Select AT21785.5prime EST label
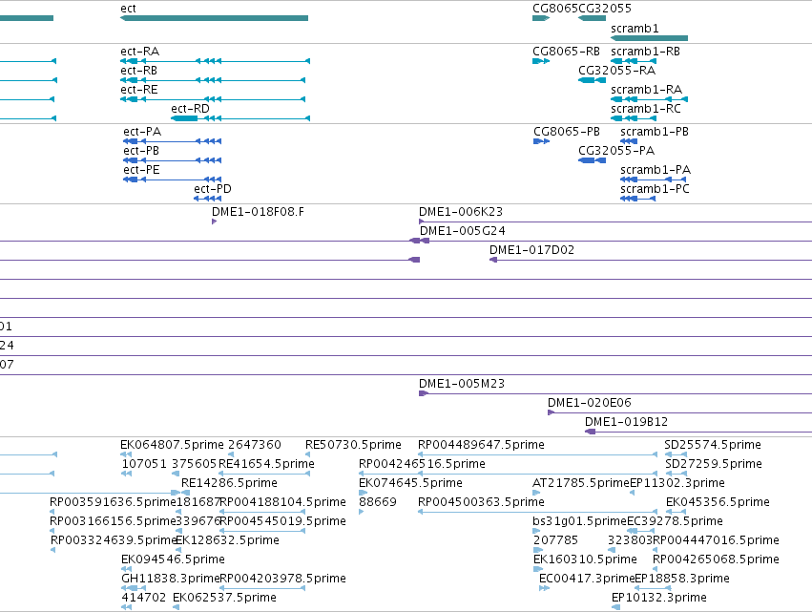 (580, 483)
